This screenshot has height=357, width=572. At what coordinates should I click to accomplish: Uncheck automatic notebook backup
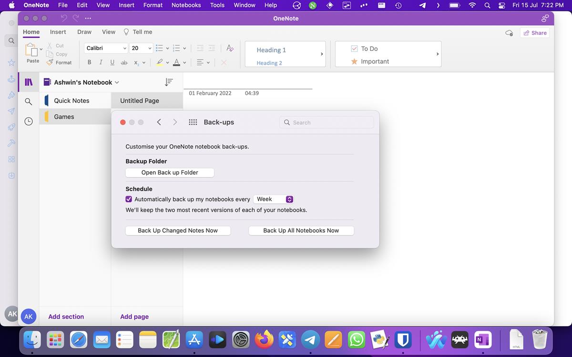point(128,199)
